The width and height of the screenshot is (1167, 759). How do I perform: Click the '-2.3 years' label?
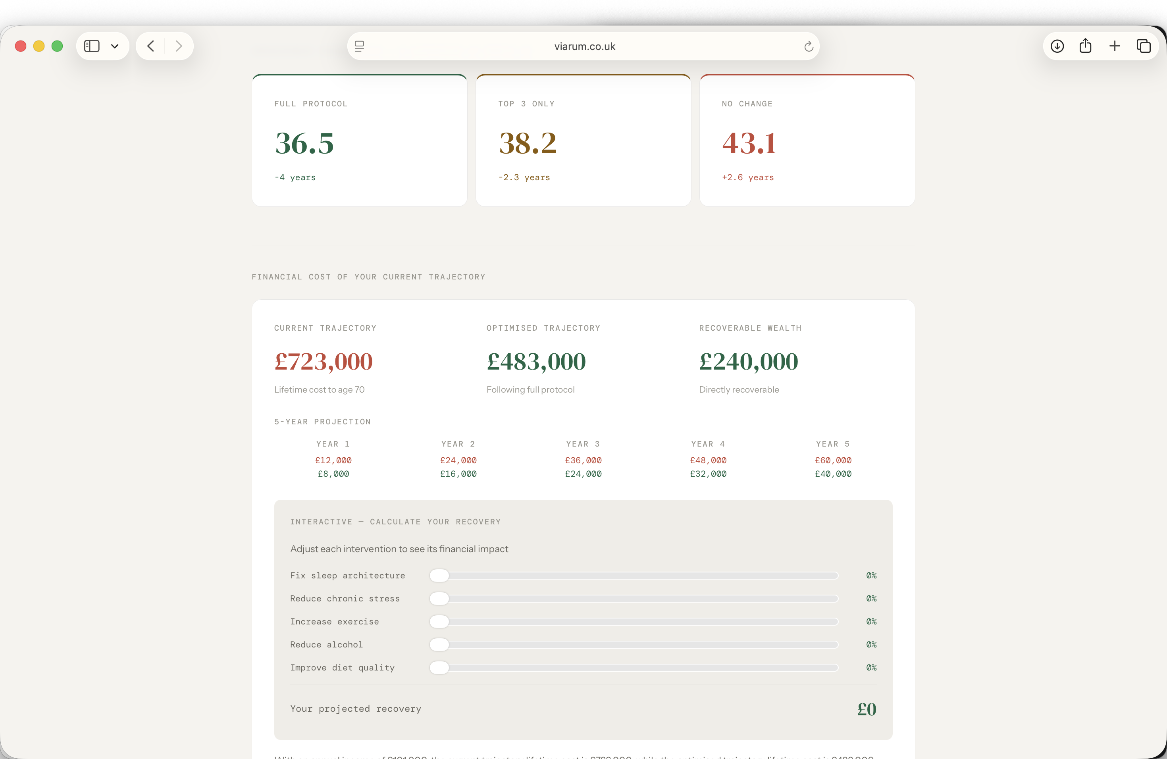pyautogui.click(x=524, y=177)
